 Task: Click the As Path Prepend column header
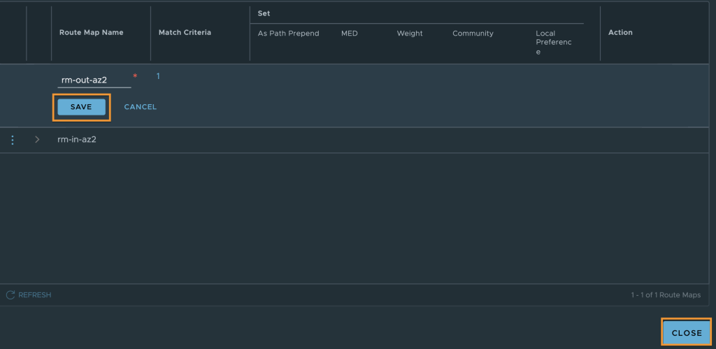pos(289,34)
